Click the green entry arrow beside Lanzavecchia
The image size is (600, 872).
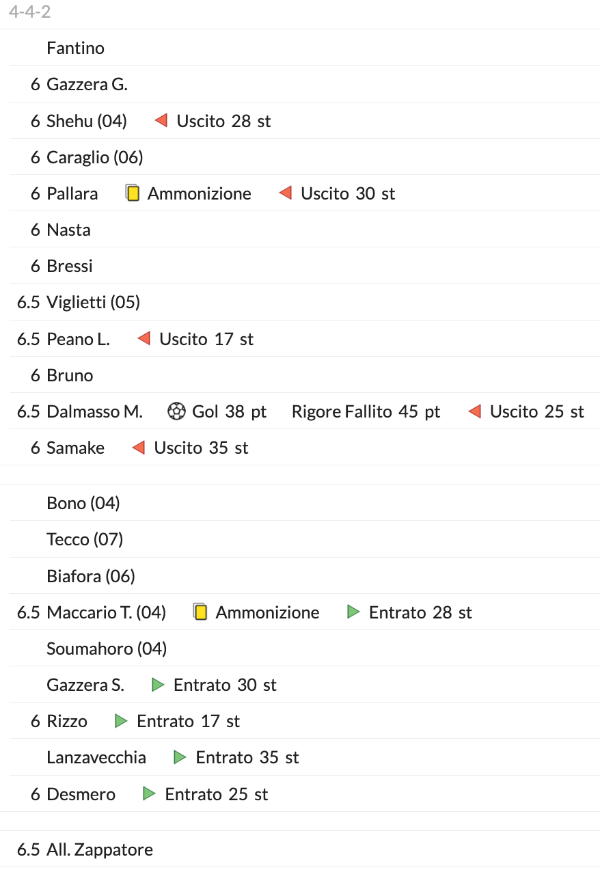click(x=180, y=757)
